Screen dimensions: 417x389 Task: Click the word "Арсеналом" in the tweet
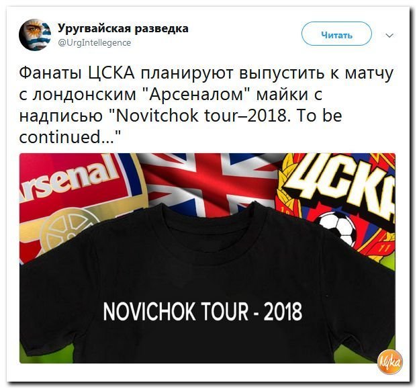(x=197, y=95)
